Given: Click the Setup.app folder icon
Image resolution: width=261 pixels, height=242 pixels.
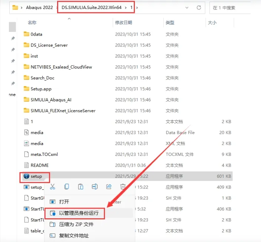Looking at the screenshot, I should click(x=26, y=89).
